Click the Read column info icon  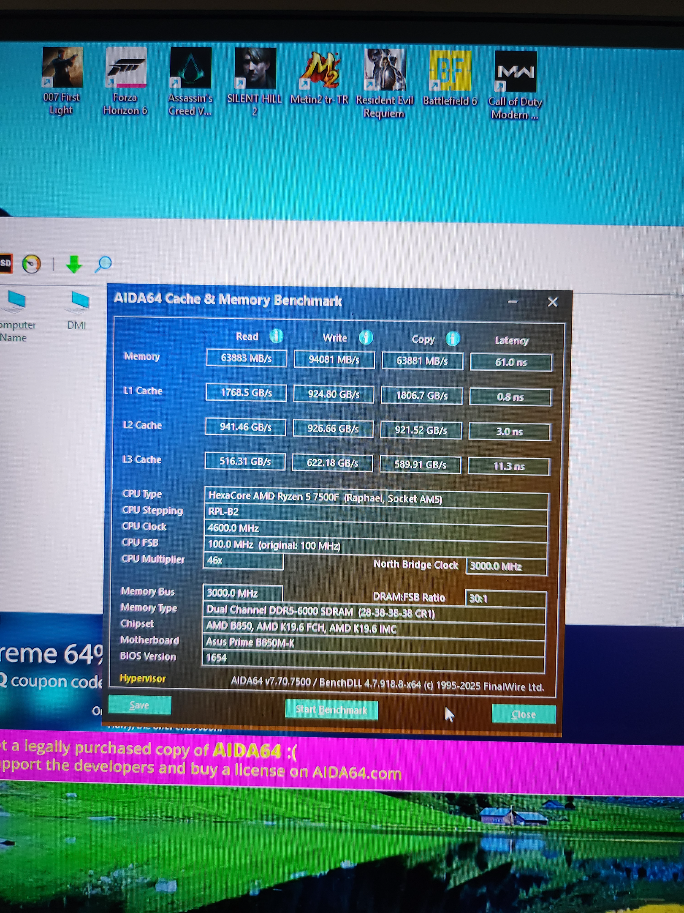tap(277, 336)
